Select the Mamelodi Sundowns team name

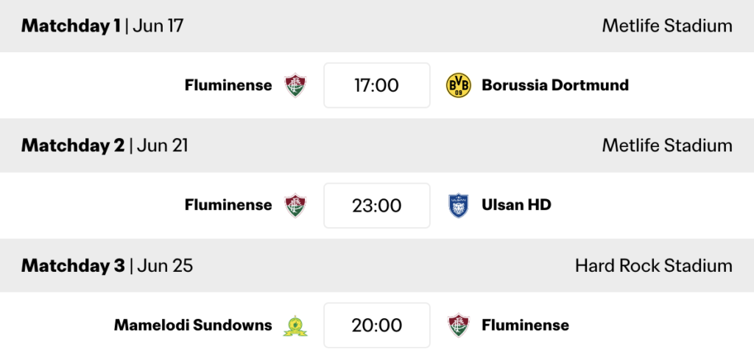pos(193,325)
